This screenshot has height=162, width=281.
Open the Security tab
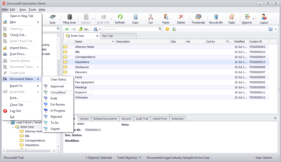(x=126, y=119)
